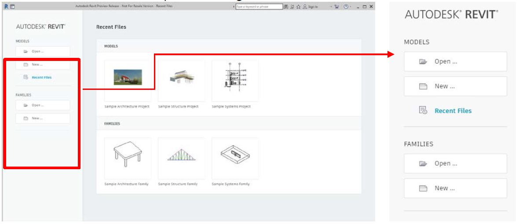The image size is (519, 224).
Task: Click Open under FAMILIES in the Revit window sidebar
Action: pyautogui.click(x=43, y=105)
